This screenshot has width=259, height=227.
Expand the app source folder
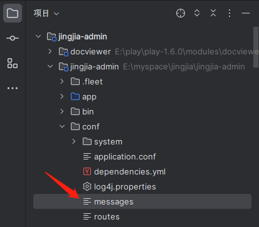[62, 96]
